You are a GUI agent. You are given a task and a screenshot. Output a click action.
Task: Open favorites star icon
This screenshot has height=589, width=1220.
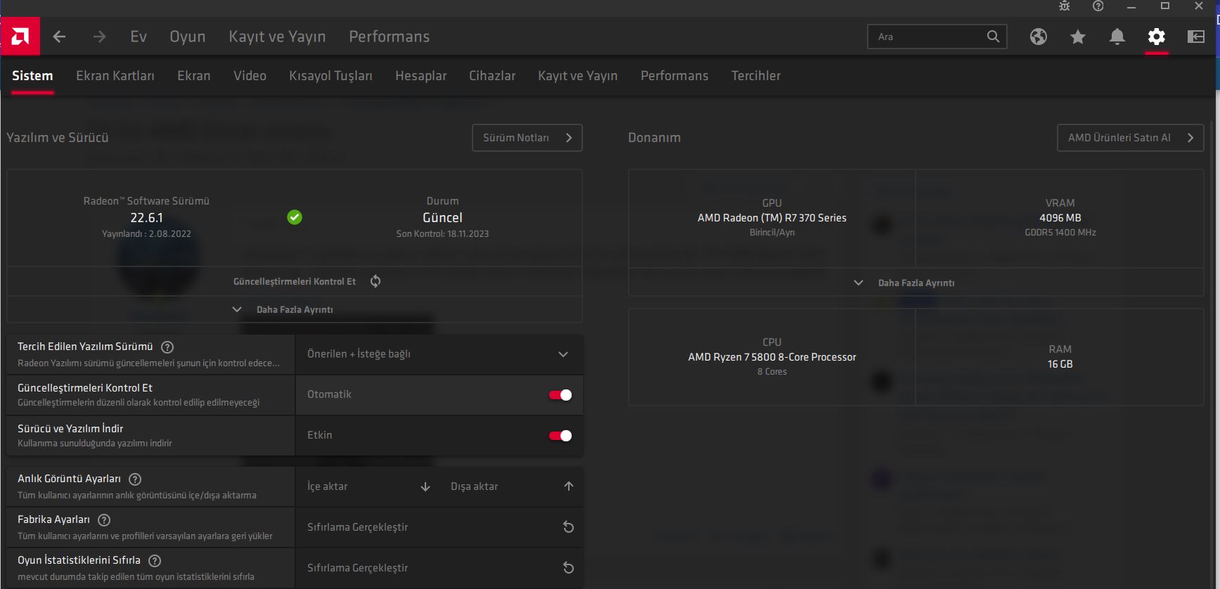[1078, 37]
